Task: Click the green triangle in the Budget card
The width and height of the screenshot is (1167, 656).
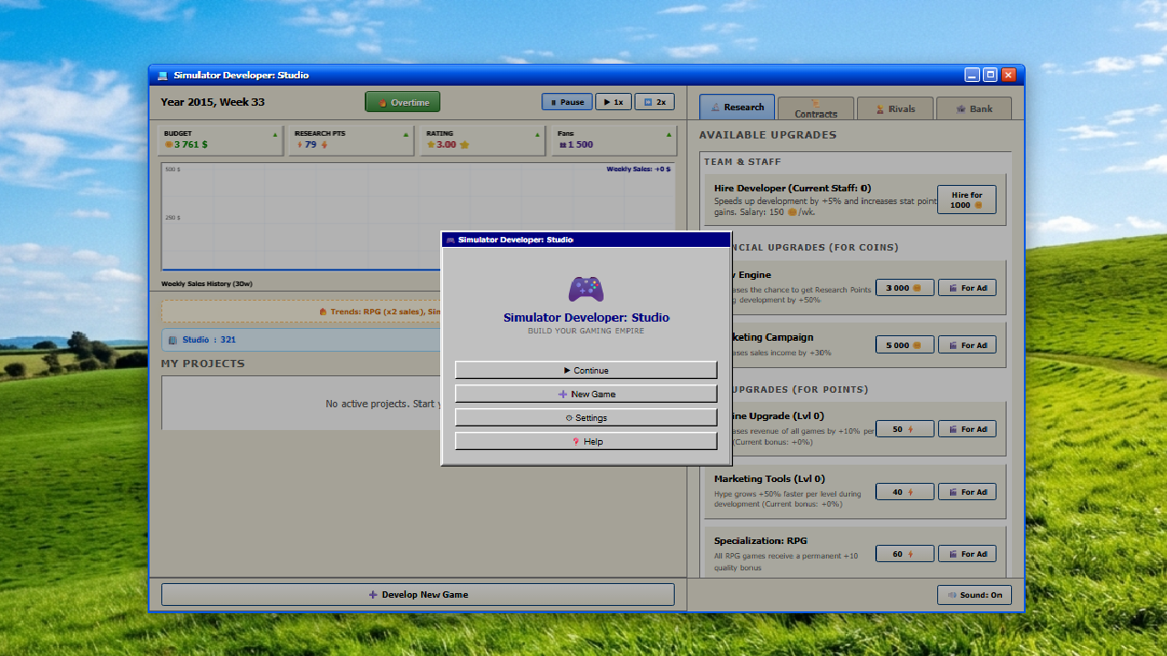Action: click(x=275, y=134)
